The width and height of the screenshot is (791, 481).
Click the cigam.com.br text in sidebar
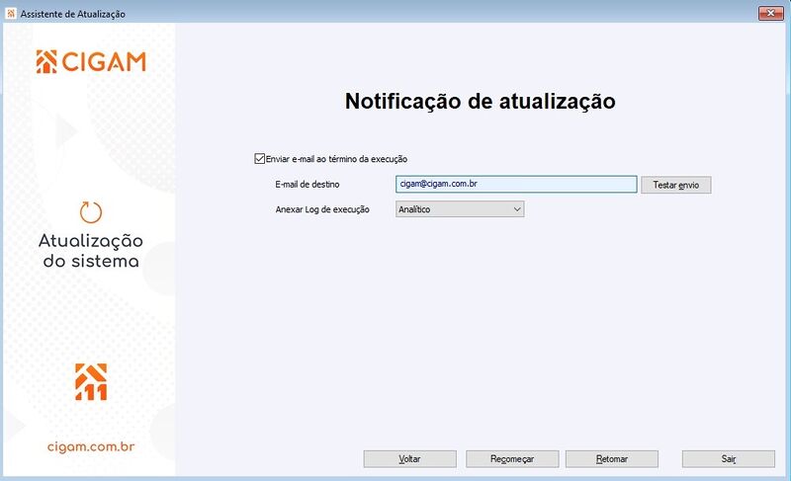coord(91,446)
